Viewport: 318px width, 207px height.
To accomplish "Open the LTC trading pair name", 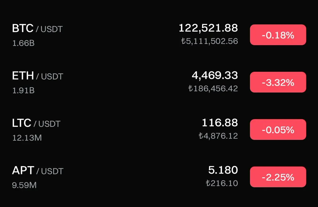I will click(36, 123).
